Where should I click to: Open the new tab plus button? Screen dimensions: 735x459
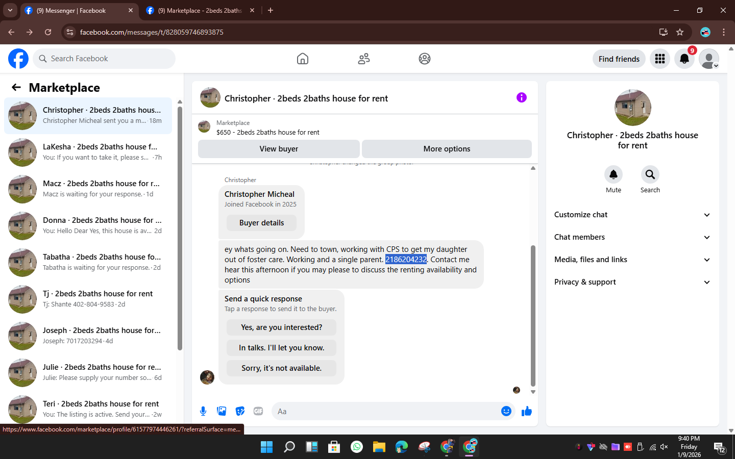click(x=271, y=10)
